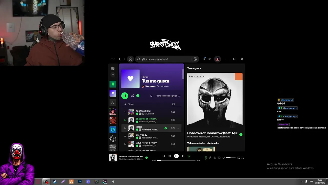Expand the Your Library sidebar
The image size is (328, 185).
(113, 68)
